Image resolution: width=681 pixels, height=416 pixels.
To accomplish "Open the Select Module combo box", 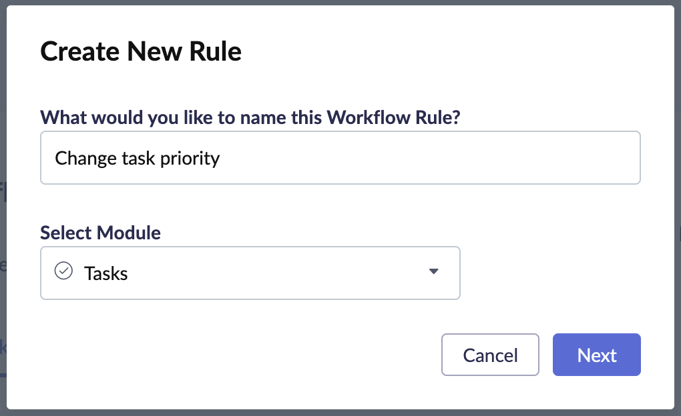I will [250, 273].
